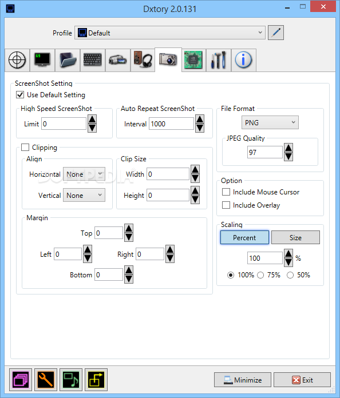The width and height of the screenshot is (340, 398).
Task: Increase JPEG Quality with up arrow
Action: pos(288,148)
